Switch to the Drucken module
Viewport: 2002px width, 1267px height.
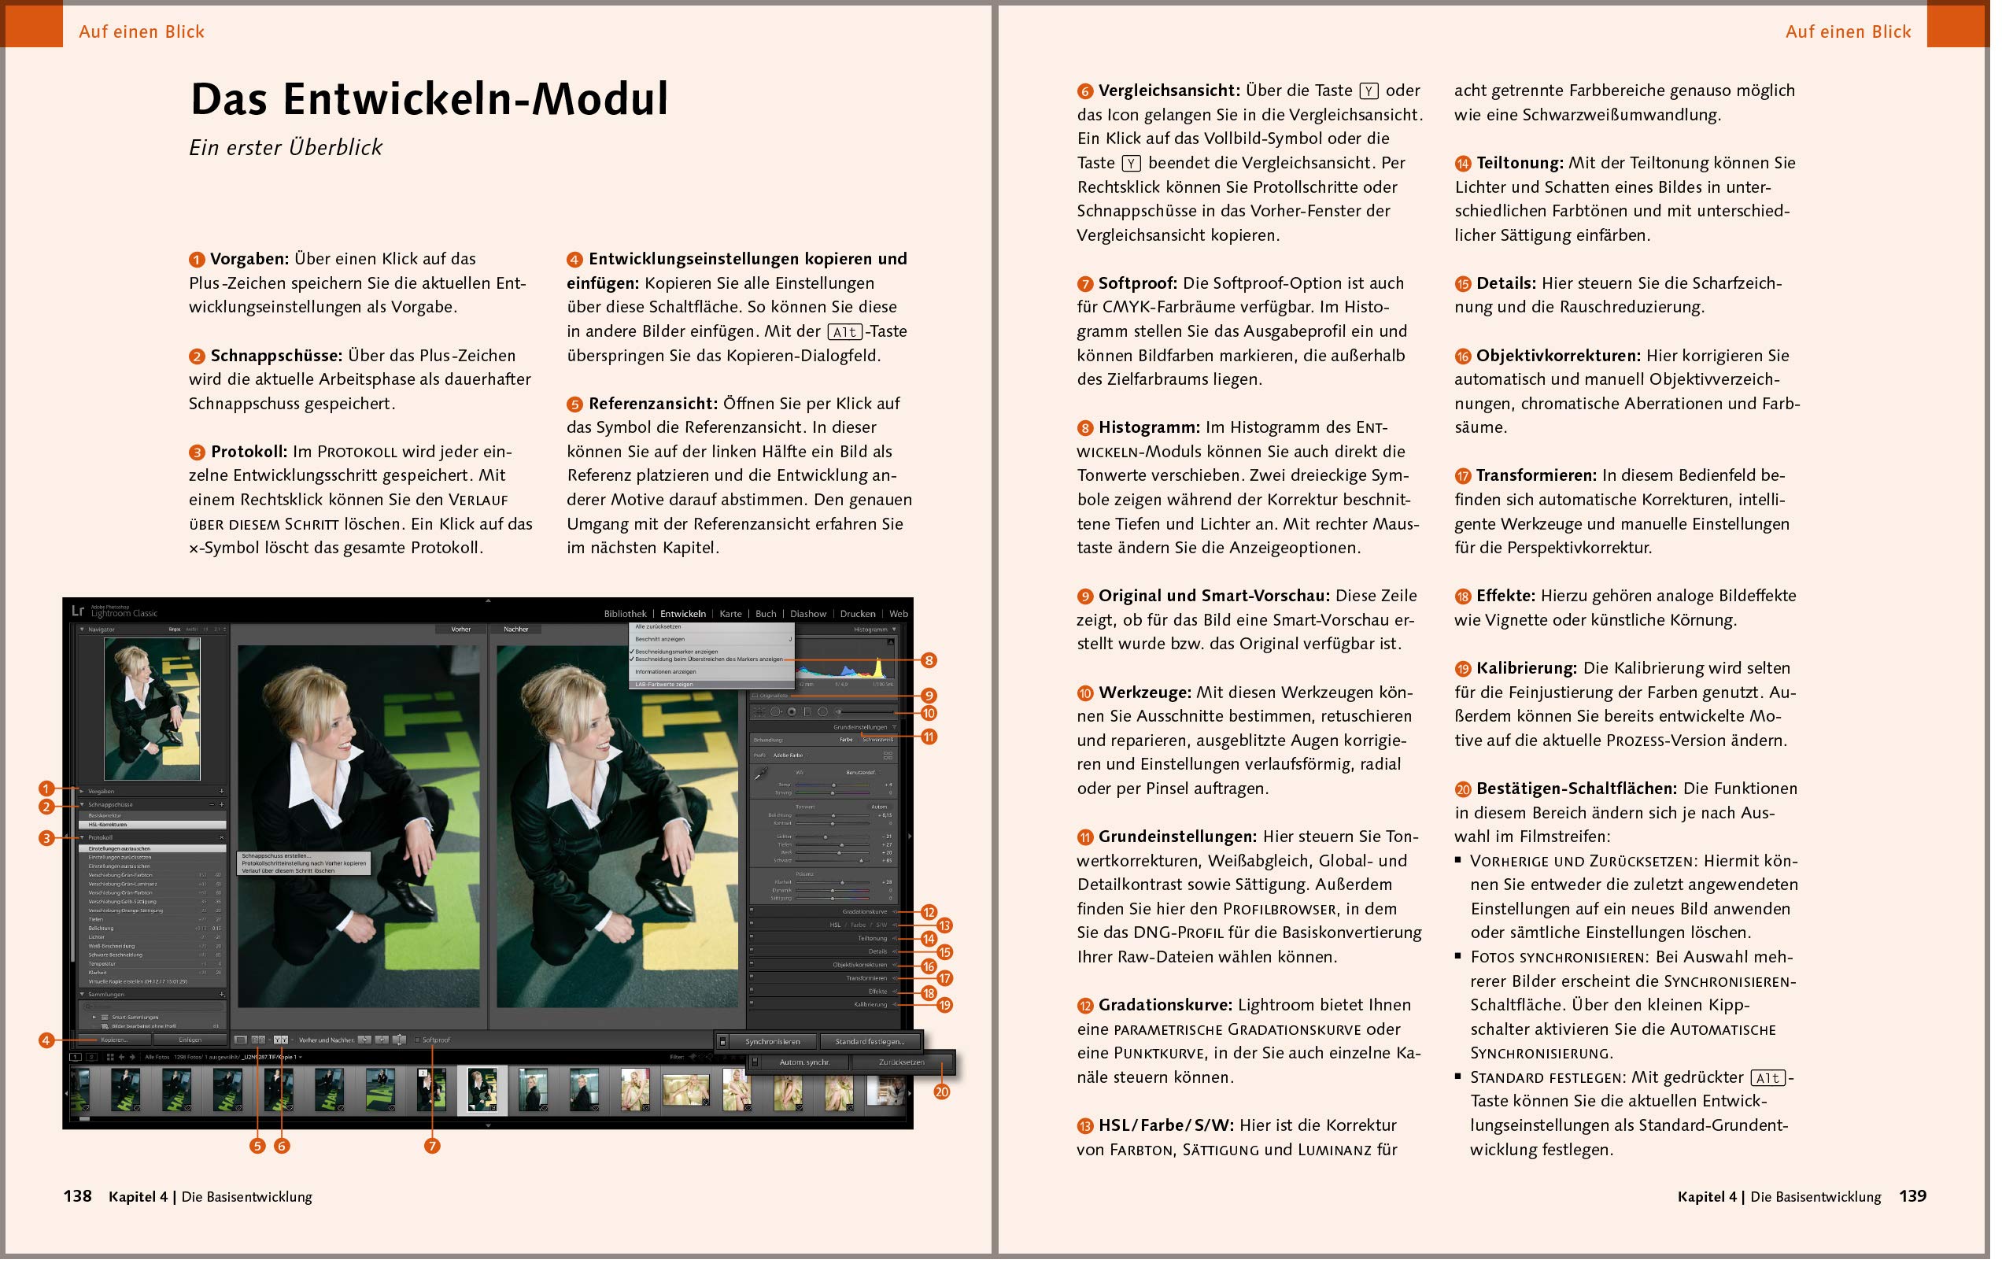tap(858, 614)
